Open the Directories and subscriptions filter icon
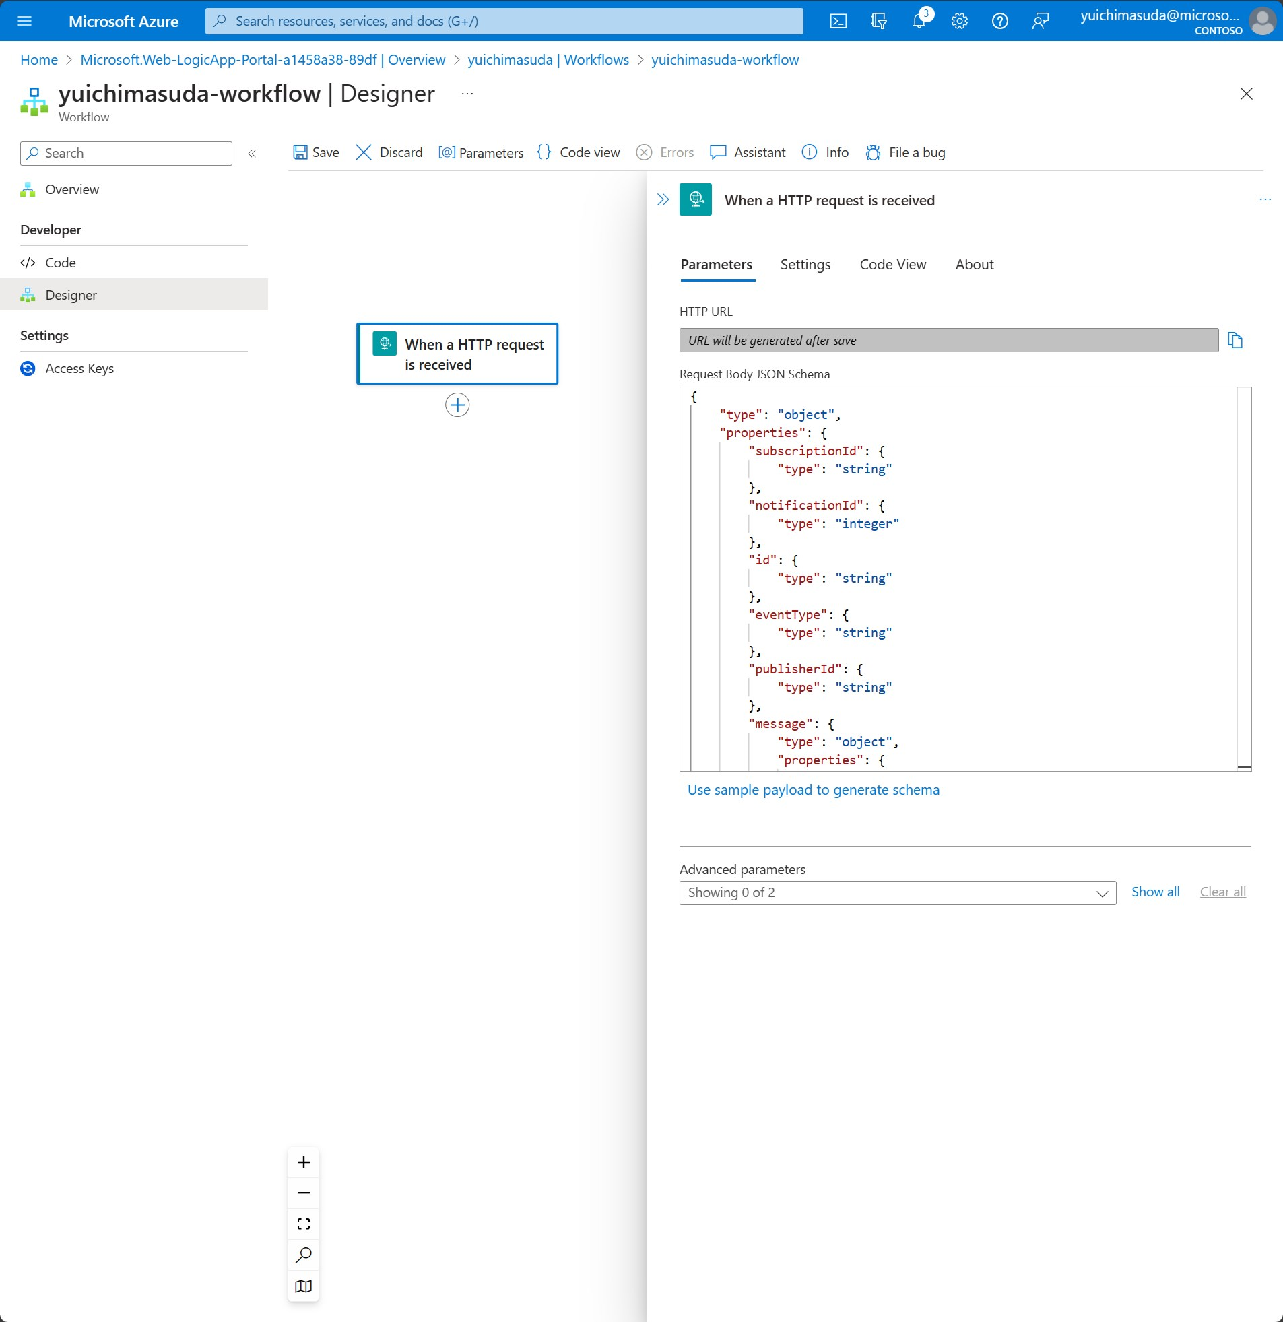 click(x=879, y=21)
